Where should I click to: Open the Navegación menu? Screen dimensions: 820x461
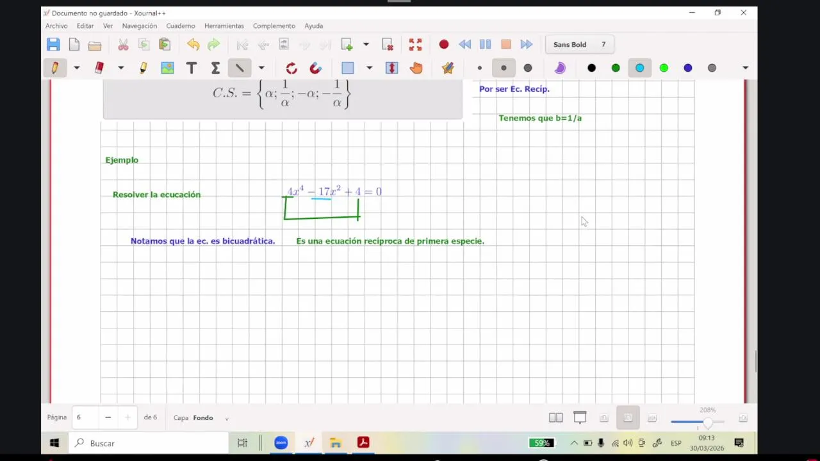coord(140,26)
